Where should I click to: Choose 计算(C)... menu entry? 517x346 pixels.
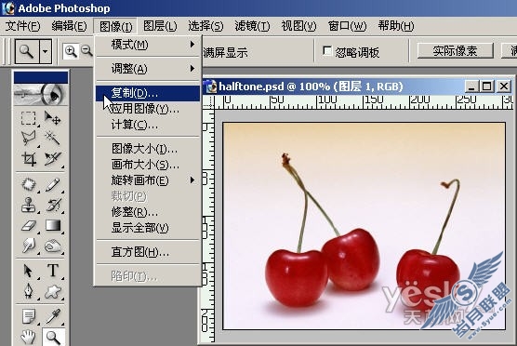point(148,125)
